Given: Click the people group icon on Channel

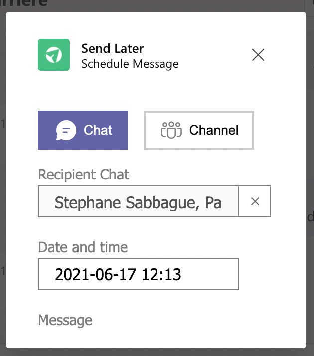Looking at the screenshot, I should pyautogui.click(x=171, y=131).
